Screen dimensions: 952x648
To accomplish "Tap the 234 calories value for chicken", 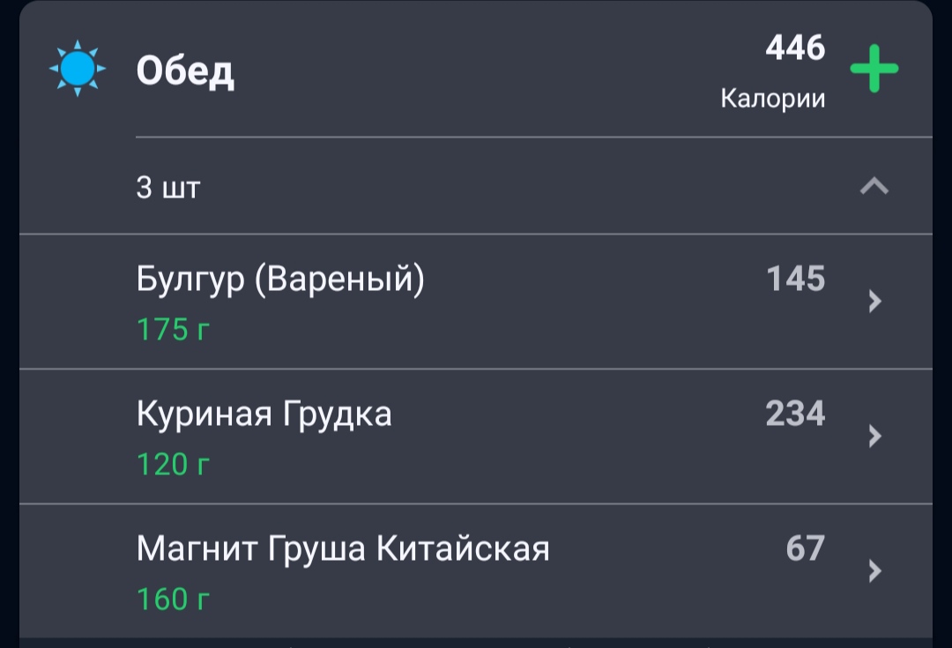I will point(795,413).
